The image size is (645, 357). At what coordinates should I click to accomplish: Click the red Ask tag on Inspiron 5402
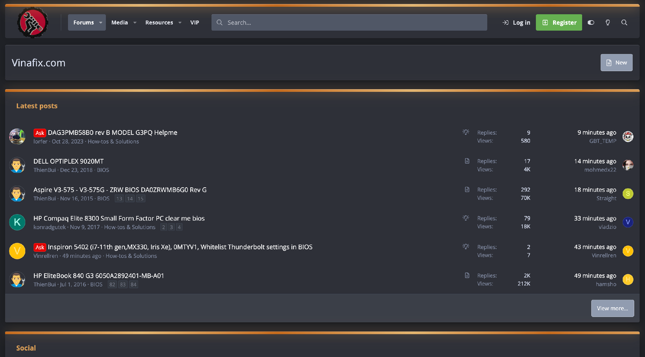pyautogui.click(x=40, y=247)
